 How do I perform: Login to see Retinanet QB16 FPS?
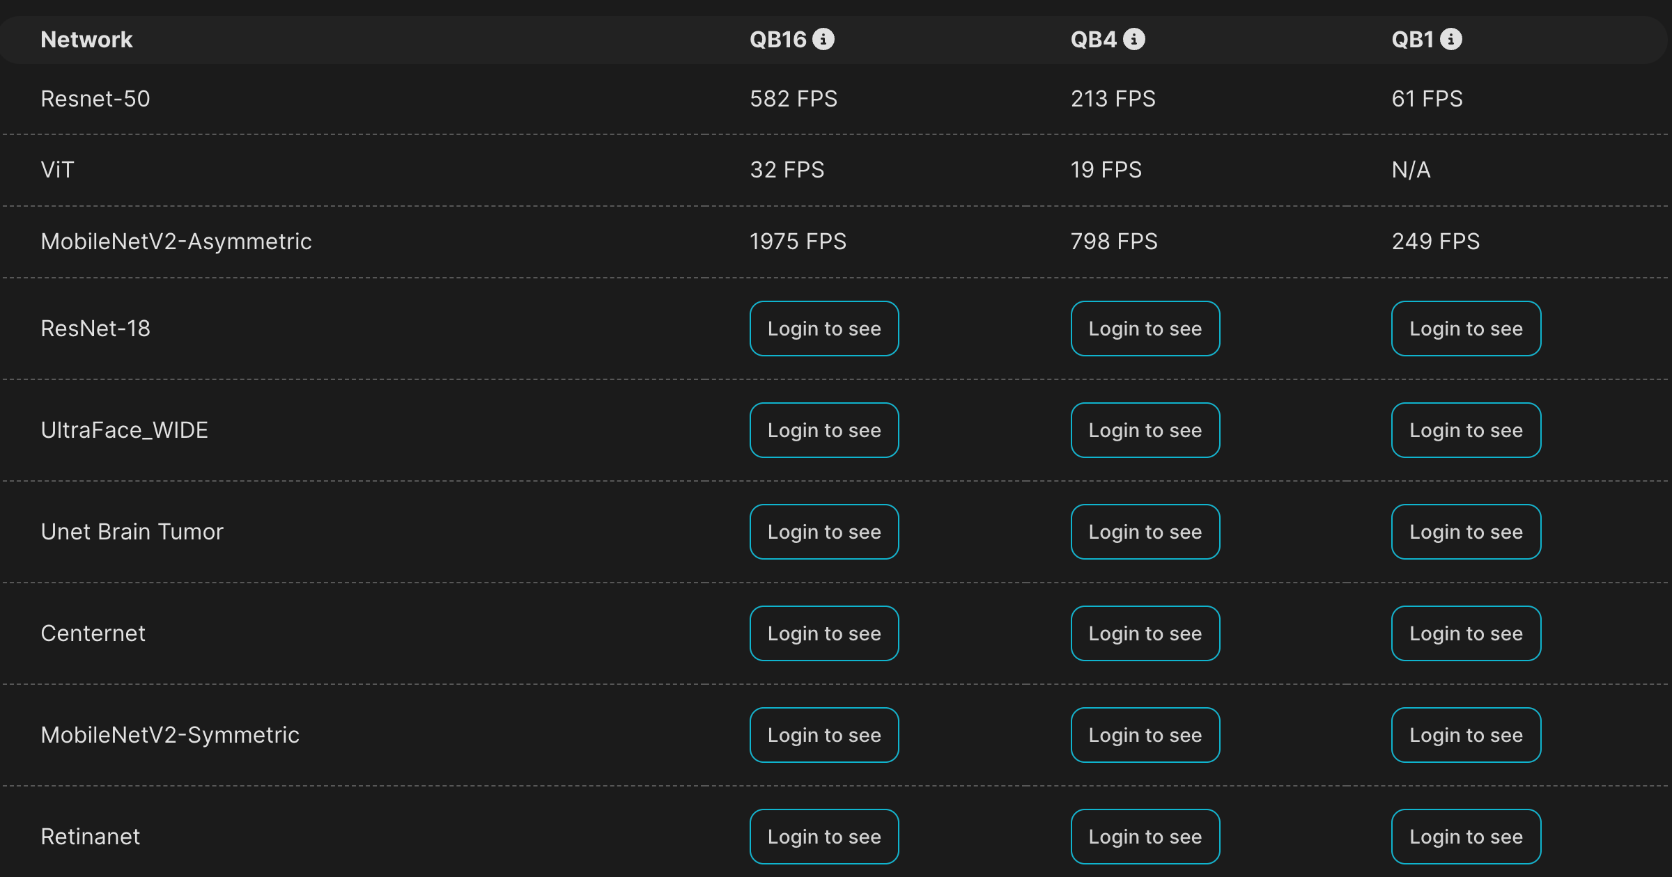point(824,836)
